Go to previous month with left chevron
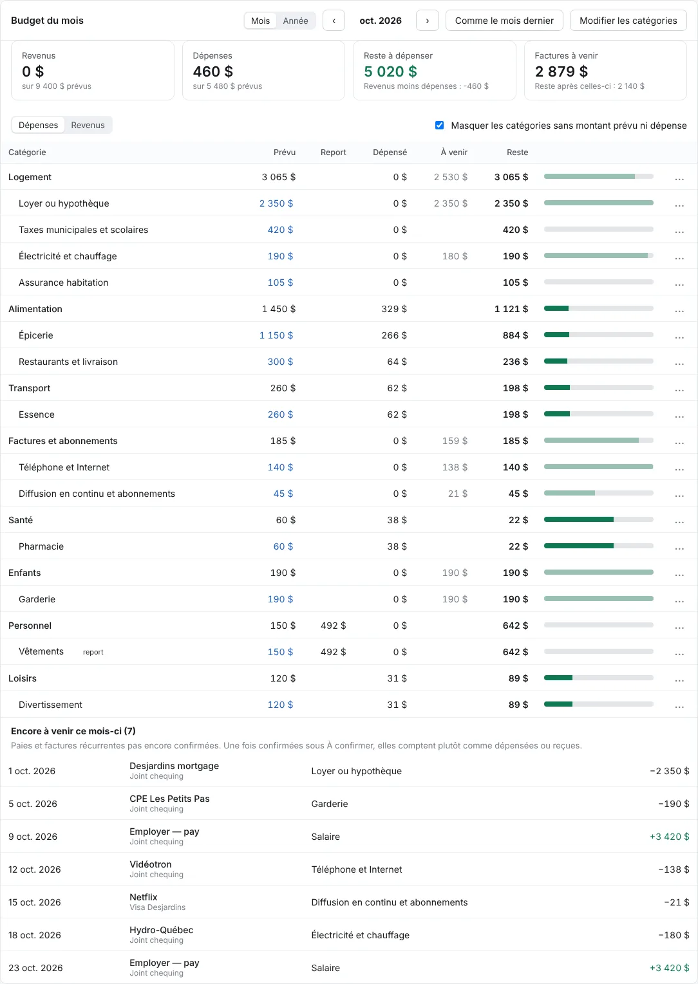698x984 pixels. (x=334, y=21)
